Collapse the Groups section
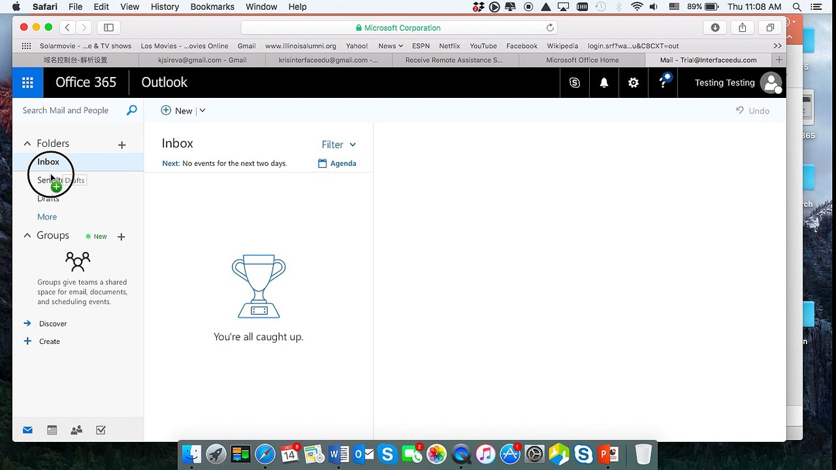Image resolution: width=836 pixels, height=470 pixels. (x=27, y=236)
